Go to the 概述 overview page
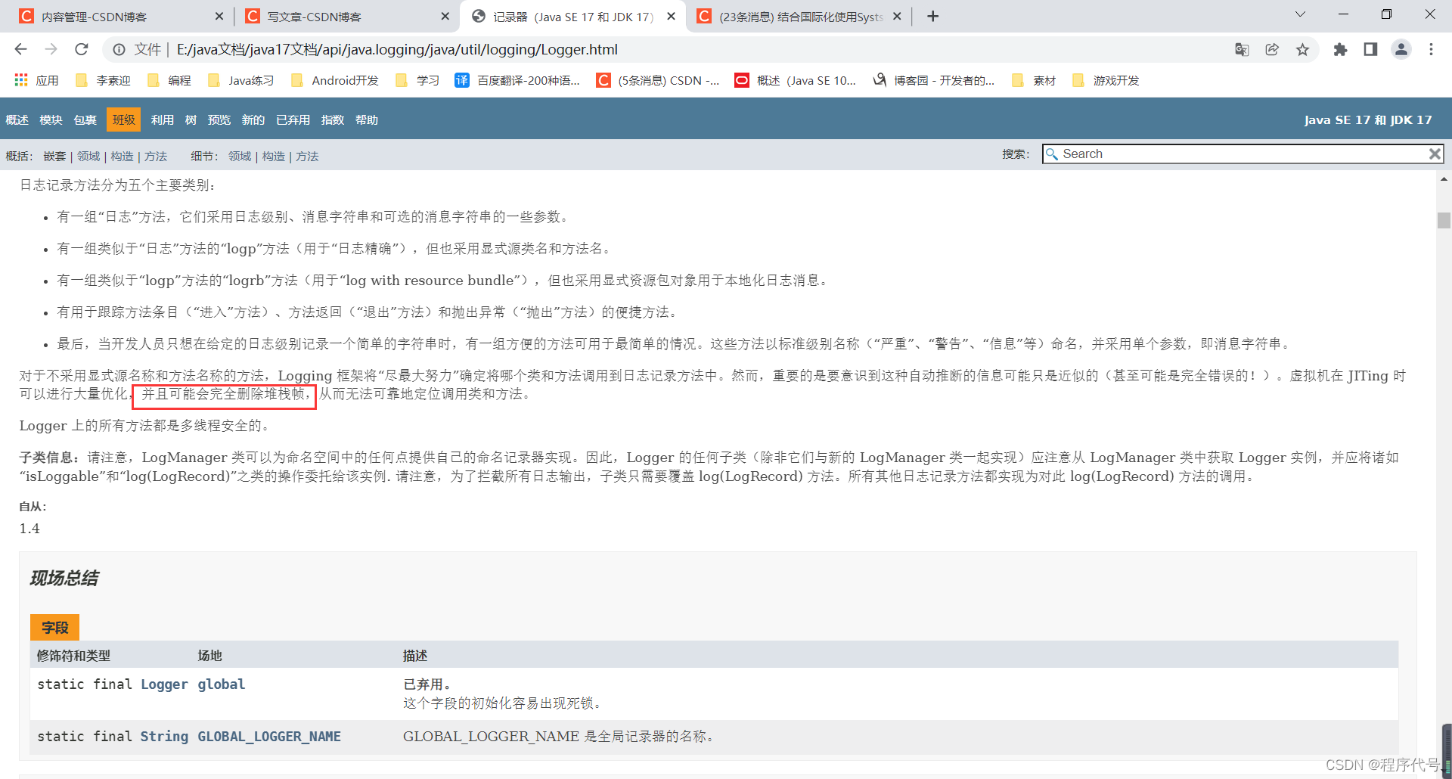 (17, 119)
